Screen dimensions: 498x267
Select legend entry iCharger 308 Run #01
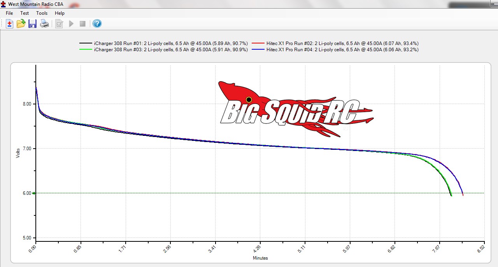(x=171, y=43)
